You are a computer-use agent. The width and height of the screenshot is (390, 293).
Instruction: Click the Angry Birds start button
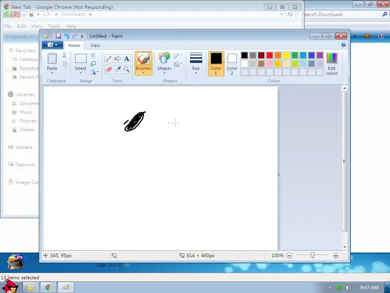[x=10, y=287]
